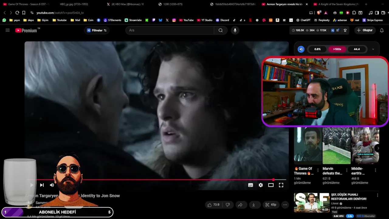Click the Ara search input field
The width and height of the screenshot is (389, 219).
click(170, 30)
